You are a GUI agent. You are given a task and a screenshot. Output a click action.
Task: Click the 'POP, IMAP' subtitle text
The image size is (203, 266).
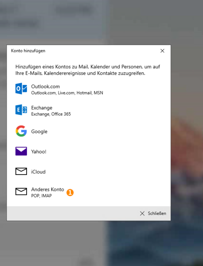[x=42, y=195]
